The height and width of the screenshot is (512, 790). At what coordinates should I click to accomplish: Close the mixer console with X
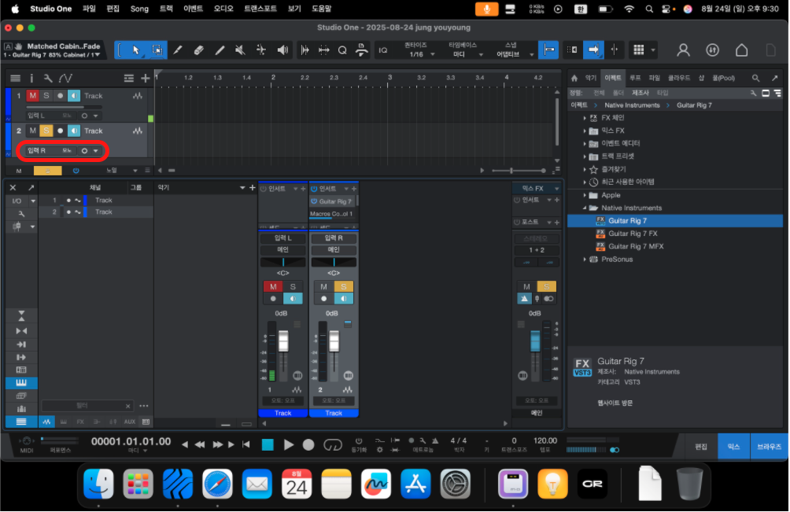(x=13, y=188)
